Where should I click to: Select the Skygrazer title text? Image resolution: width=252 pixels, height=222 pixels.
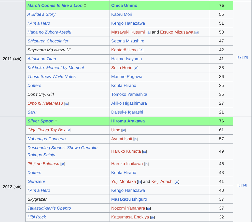tap(37, 199)
